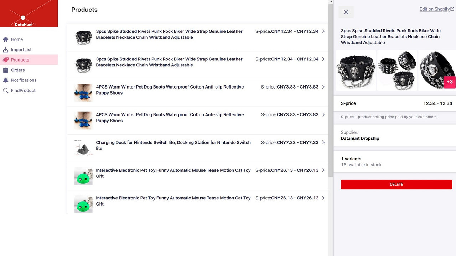456x256 pixels.
Task: Close the product detail panel
Action: coord(346,12)
